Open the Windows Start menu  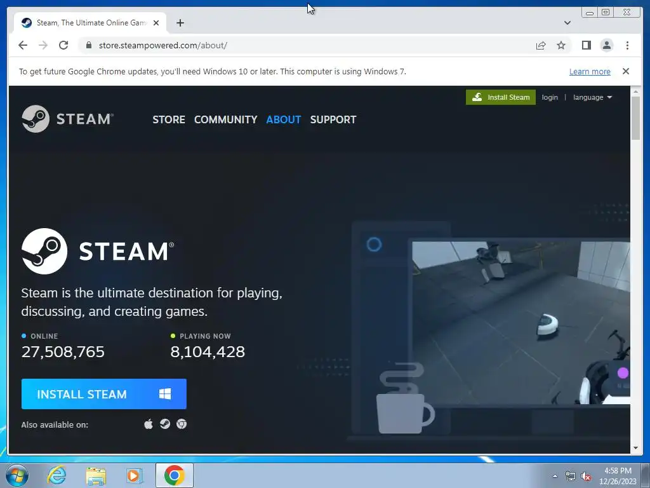click(x=17, y=475)
